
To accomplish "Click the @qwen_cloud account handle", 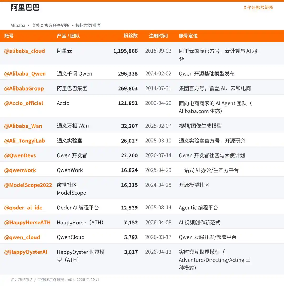I will [22, 237].
